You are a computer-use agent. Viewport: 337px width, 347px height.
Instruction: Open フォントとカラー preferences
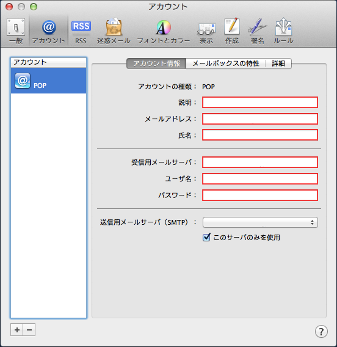[164, 31]
